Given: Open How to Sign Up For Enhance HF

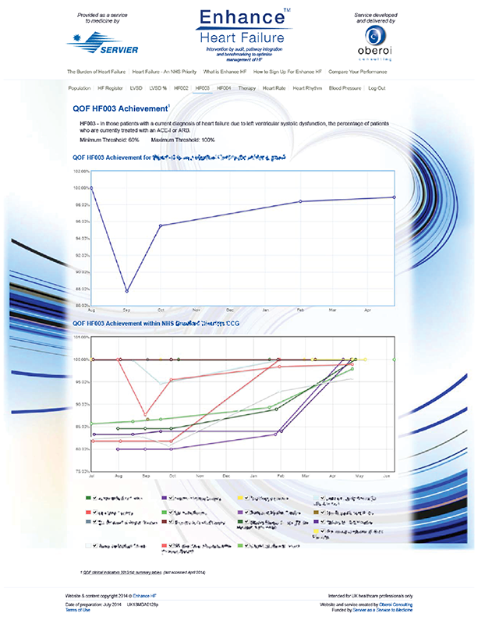Looking at the screenshot, I should point(288,72).
